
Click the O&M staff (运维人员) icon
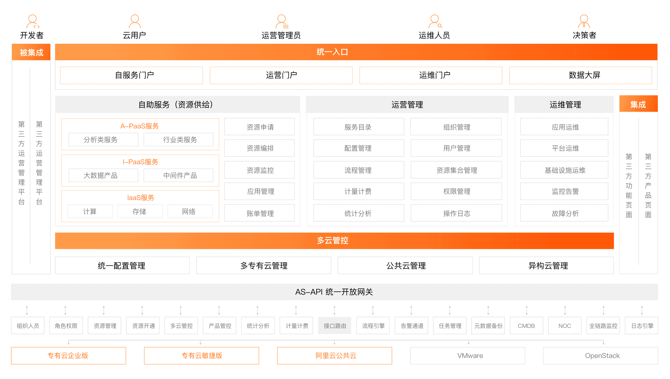[x=435, y=21]
